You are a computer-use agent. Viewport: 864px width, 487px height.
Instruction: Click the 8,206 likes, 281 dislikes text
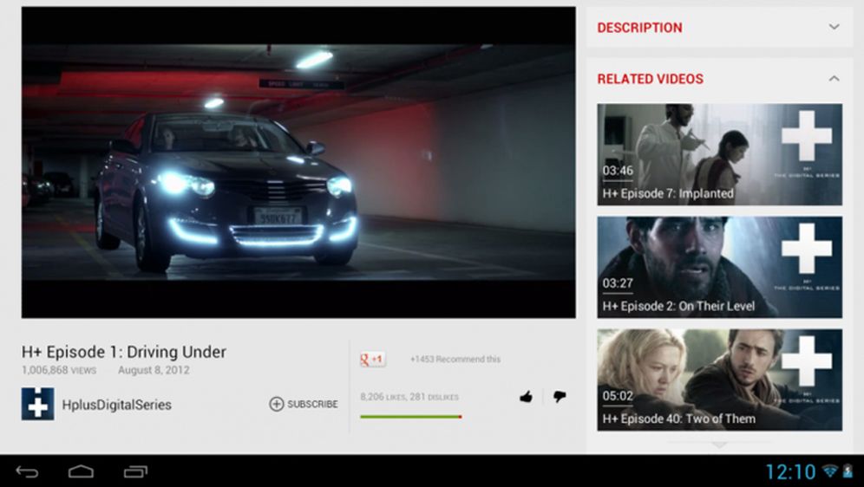pyautogui.click(x=409, y=397)
